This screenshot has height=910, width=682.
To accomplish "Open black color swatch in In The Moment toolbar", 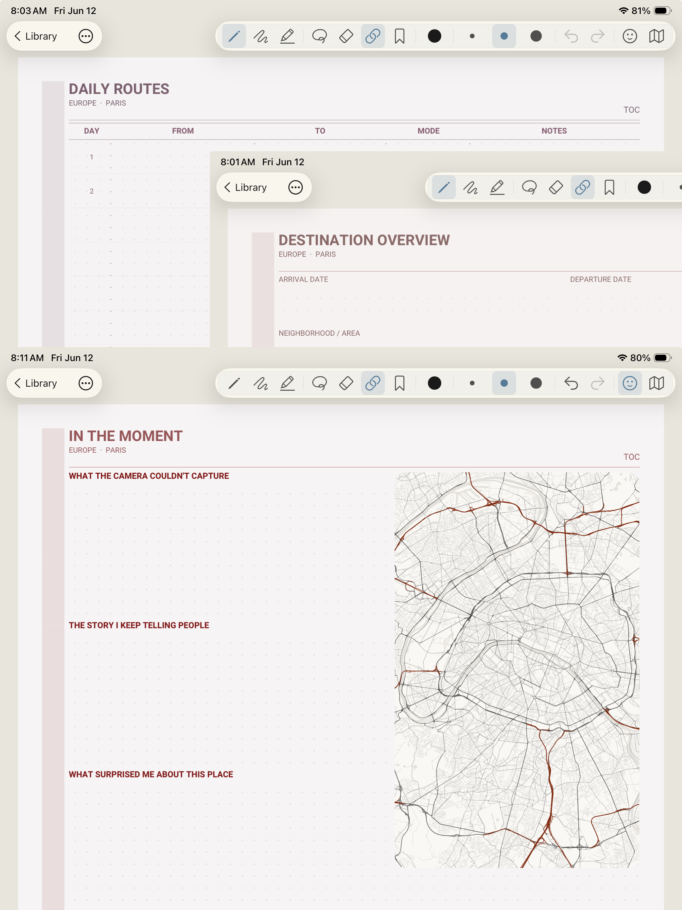I will pyautogui.click(x=434, y=383).
